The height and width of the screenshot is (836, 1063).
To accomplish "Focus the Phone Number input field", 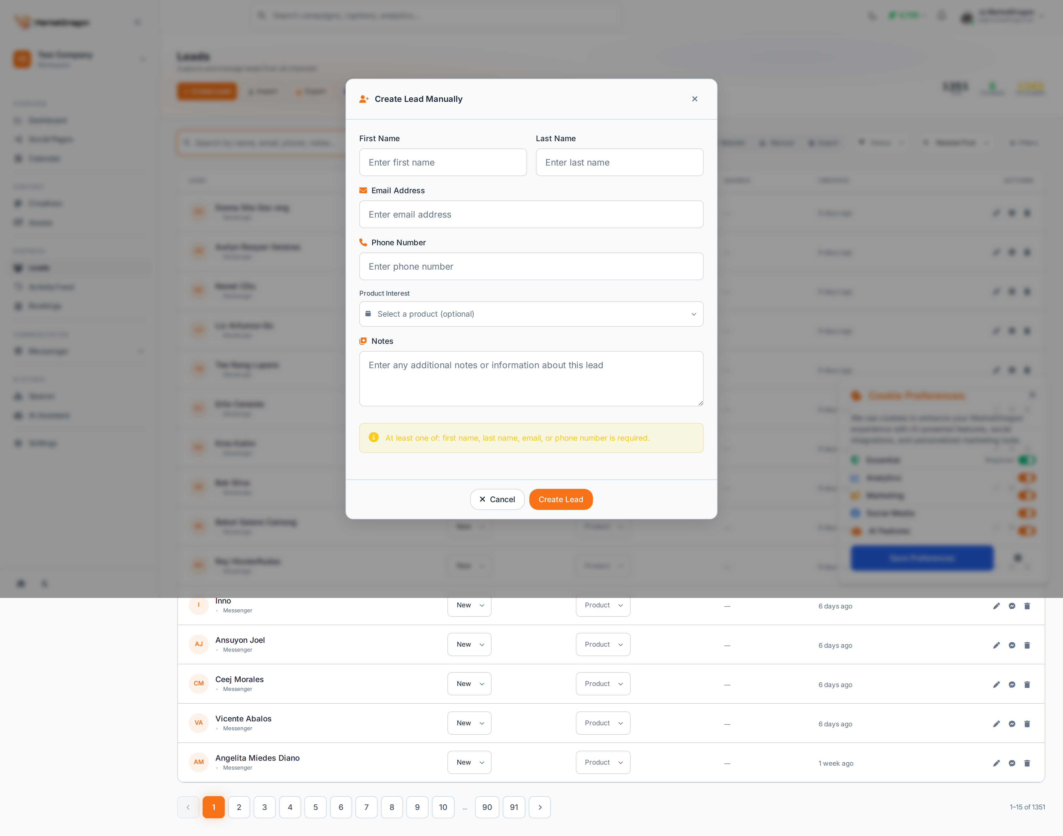I will click(531, 266).
